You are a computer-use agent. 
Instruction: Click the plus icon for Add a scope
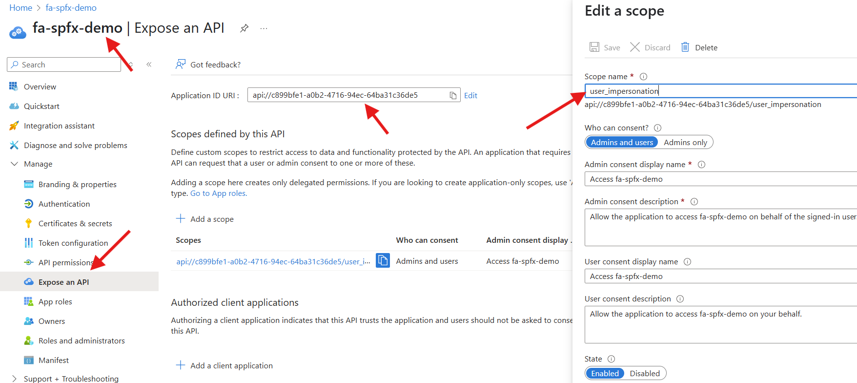181,218
